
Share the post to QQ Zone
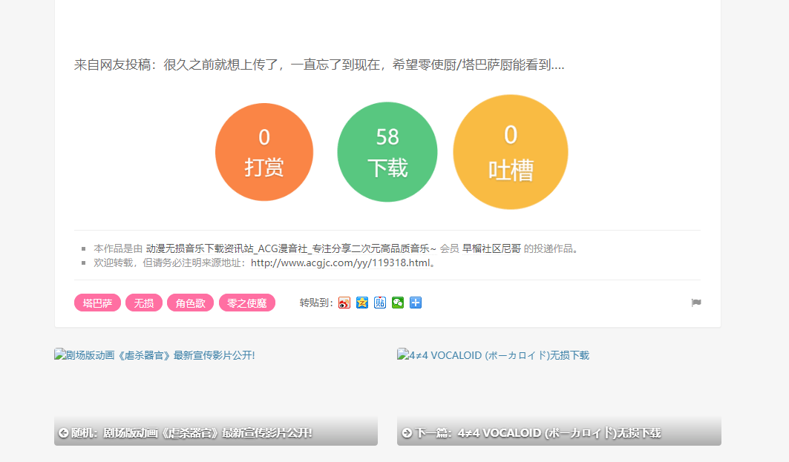point(362,303)
